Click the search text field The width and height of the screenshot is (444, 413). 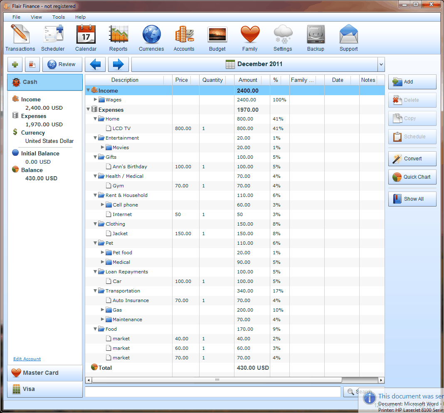pyautogui.click(x=212, y=392)
